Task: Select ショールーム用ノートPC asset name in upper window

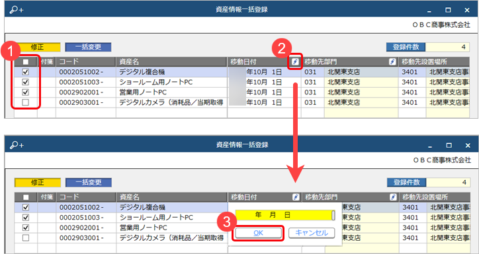Action: coord(171,82)
